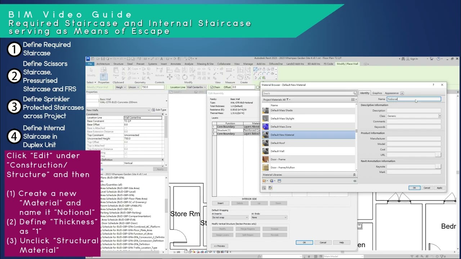
Task: Select the Structure [1] layer row
Action: click(236, 130)
